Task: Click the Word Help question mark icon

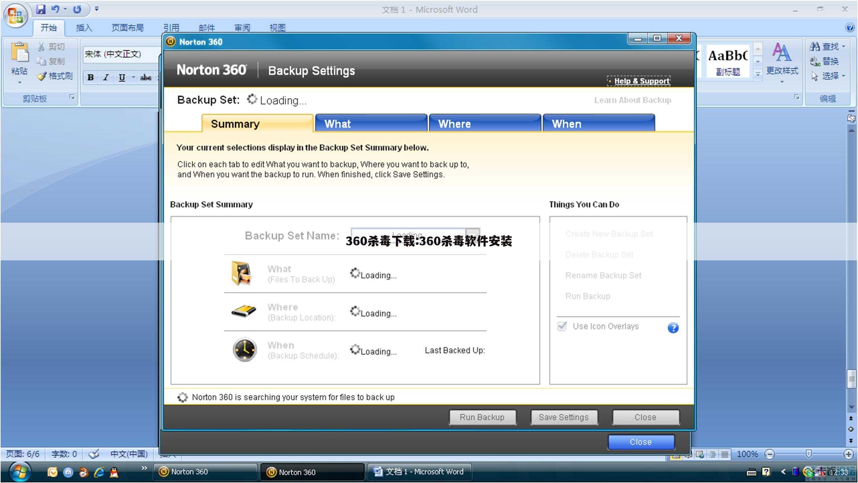Action: coord(849,27)
